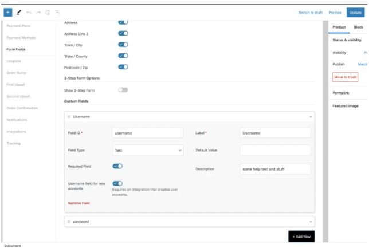Click the Update button
Image resolution: width=369 pixels, height=248 pixels.
click(x=355, y=12)
